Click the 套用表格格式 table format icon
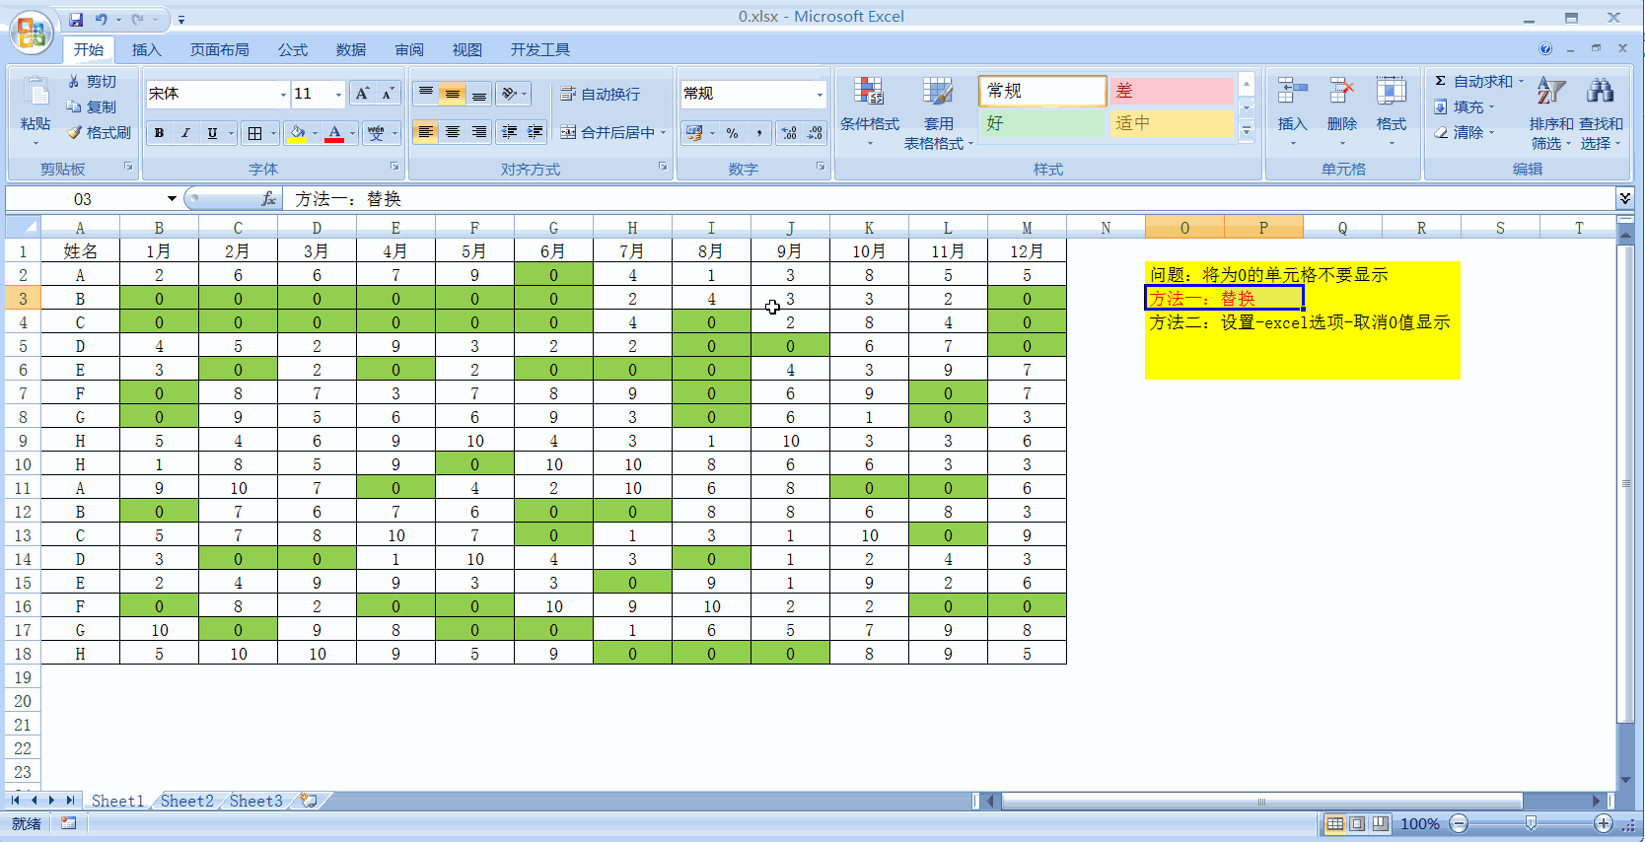 (x=938, y=93)
